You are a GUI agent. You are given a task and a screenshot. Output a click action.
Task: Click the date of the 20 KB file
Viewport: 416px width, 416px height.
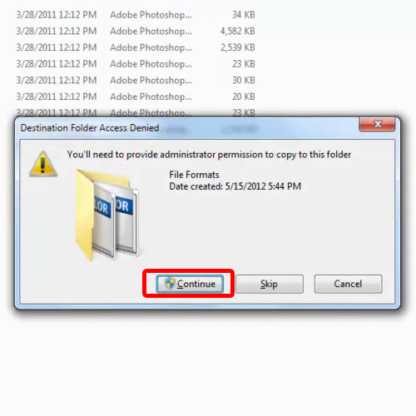(x=57, y=97)
